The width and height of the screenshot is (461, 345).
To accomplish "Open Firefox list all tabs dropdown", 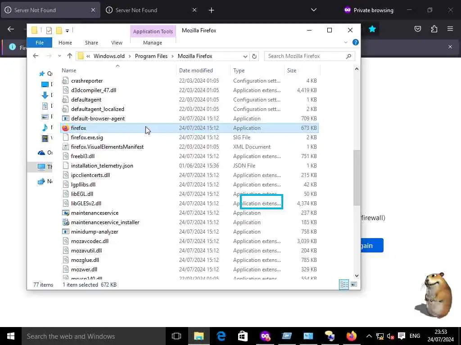I will [x=314, y=10].
